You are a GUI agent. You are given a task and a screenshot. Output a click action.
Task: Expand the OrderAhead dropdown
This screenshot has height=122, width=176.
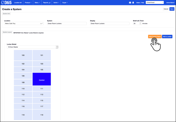[x=154, y=3]
